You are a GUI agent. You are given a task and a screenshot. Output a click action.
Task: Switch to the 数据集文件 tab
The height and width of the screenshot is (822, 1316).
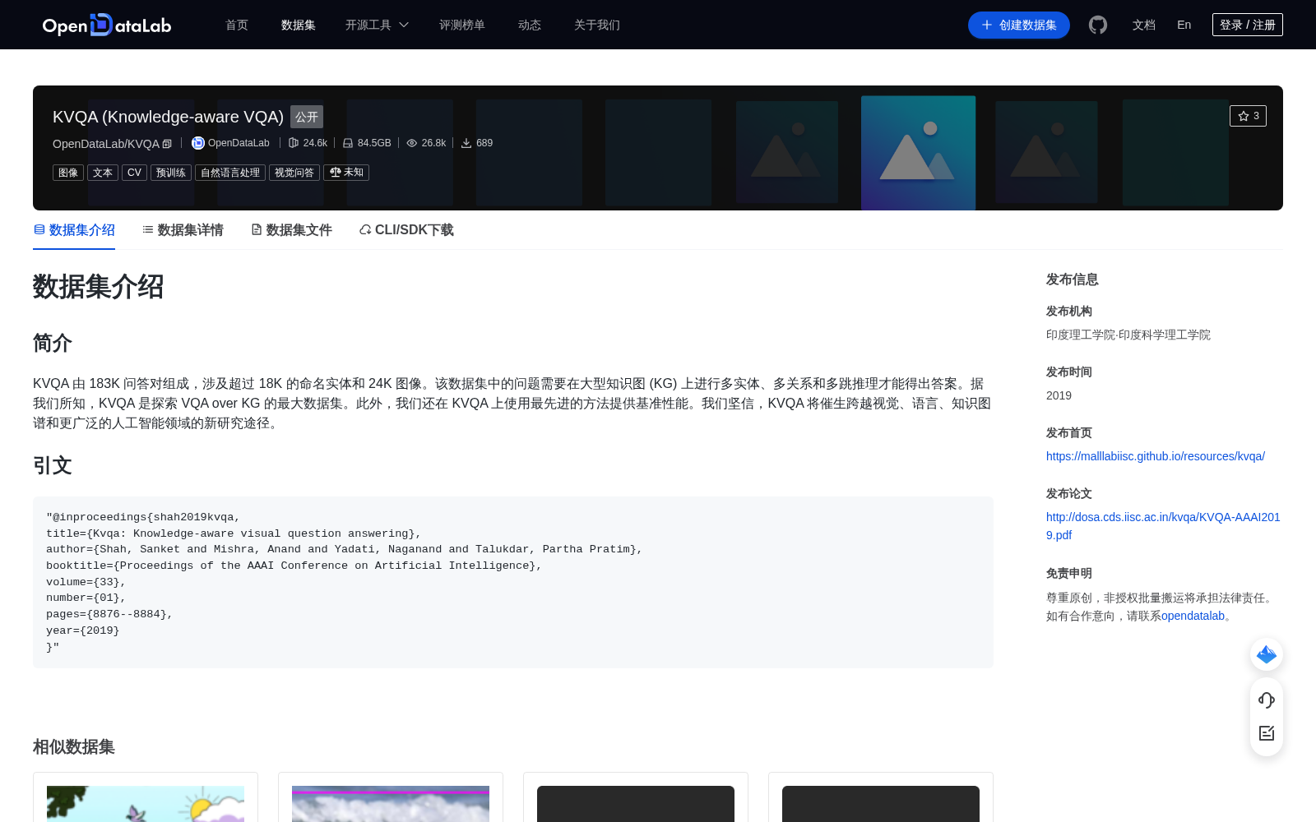pyautogui.click(x=291, y=230)
